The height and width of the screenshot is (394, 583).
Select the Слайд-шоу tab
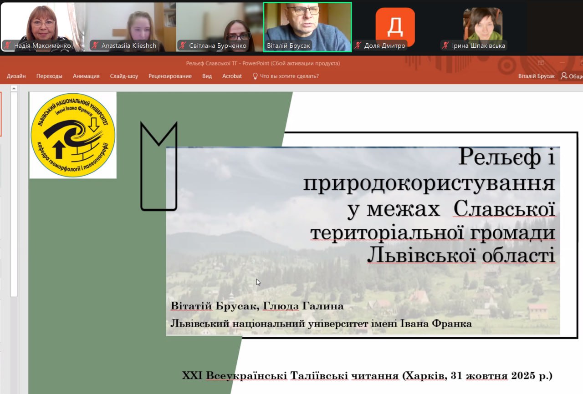pyautogui.click(x=124, y=76)
